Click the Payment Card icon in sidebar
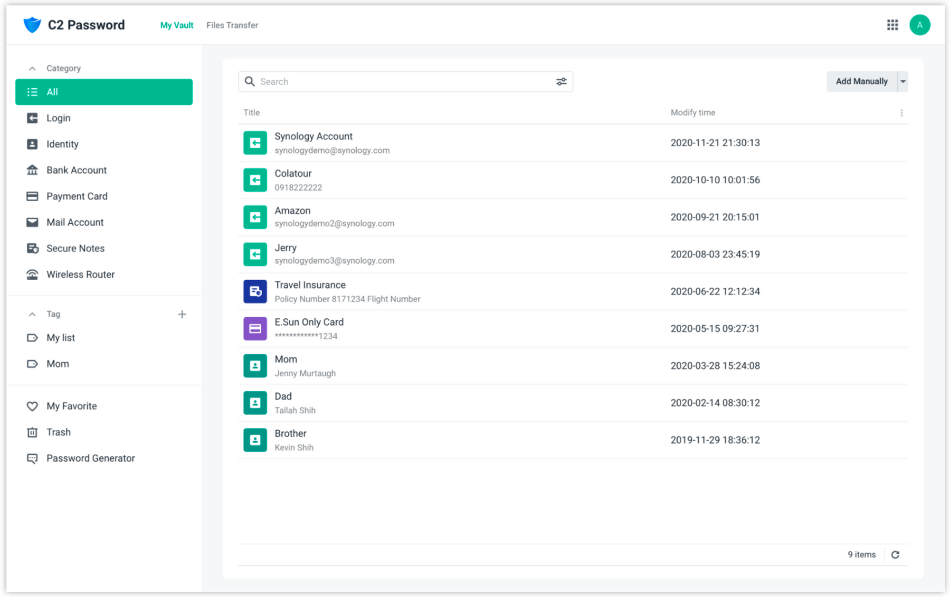950x597 pixels. [x=32, y=196]
